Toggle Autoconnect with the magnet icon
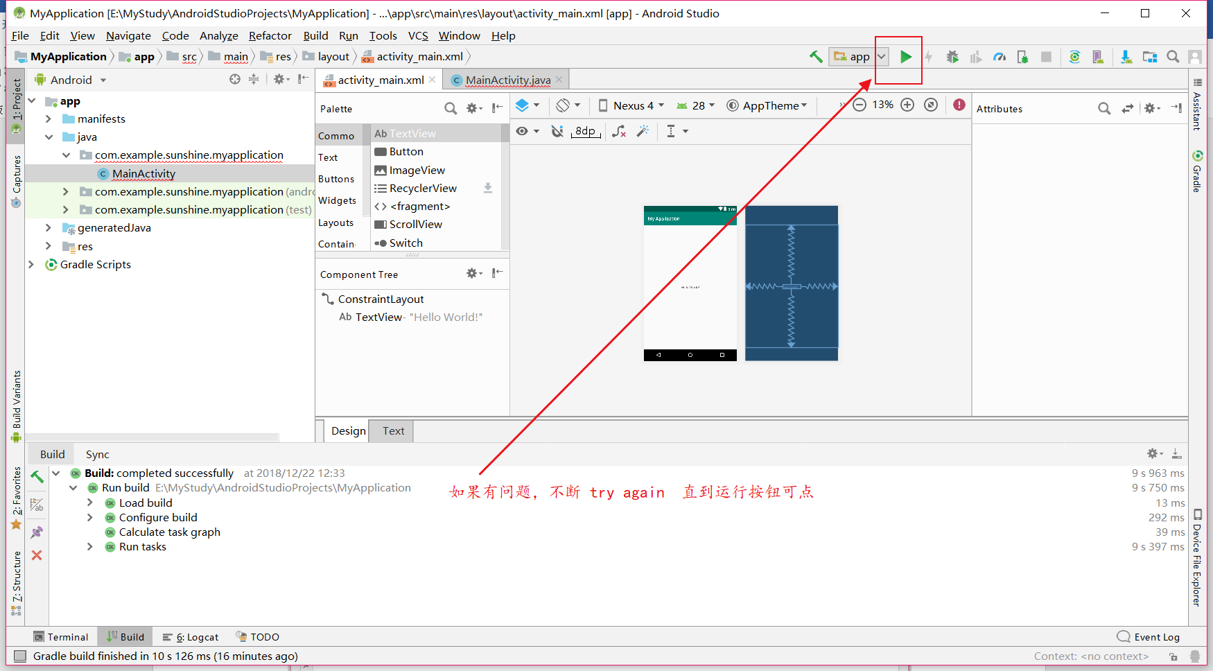Screen dimensions: 1213x671 coord(557,131)
